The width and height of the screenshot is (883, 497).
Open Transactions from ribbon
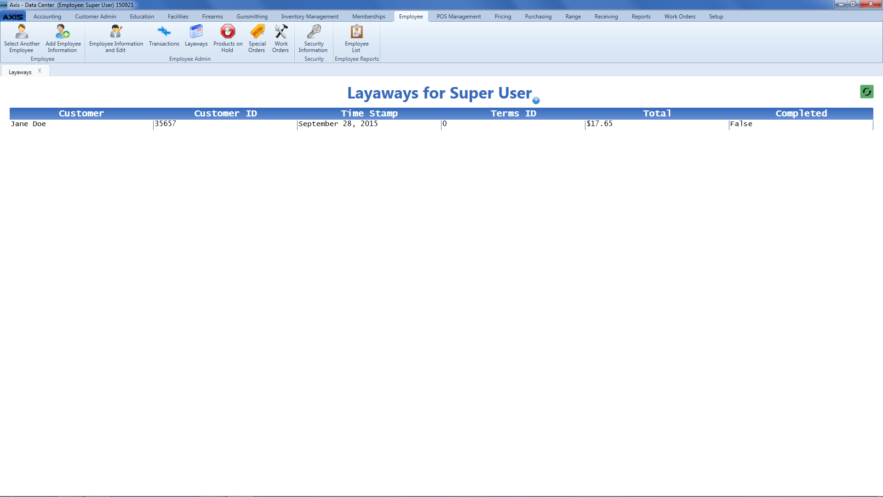(x=164, y=36)
